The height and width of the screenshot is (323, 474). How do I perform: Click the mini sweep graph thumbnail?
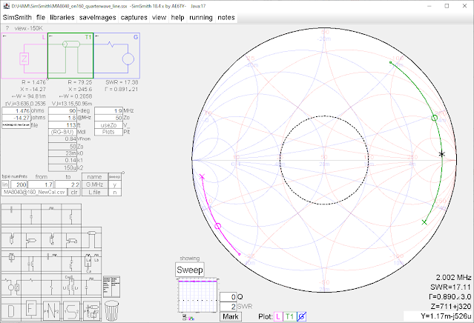coord(197,296)
